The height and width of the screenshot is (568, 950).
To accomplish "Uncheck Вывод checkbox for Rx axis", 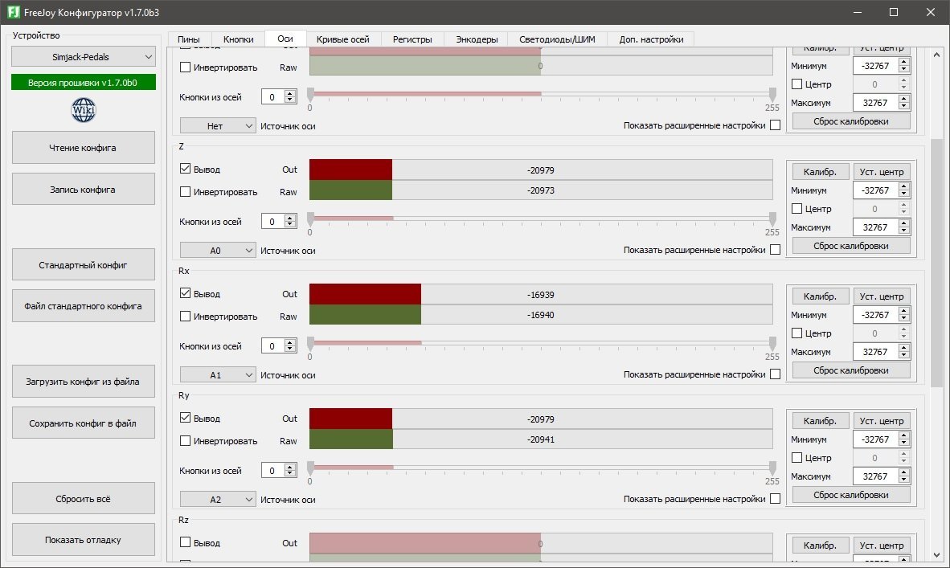I will 186,294.
